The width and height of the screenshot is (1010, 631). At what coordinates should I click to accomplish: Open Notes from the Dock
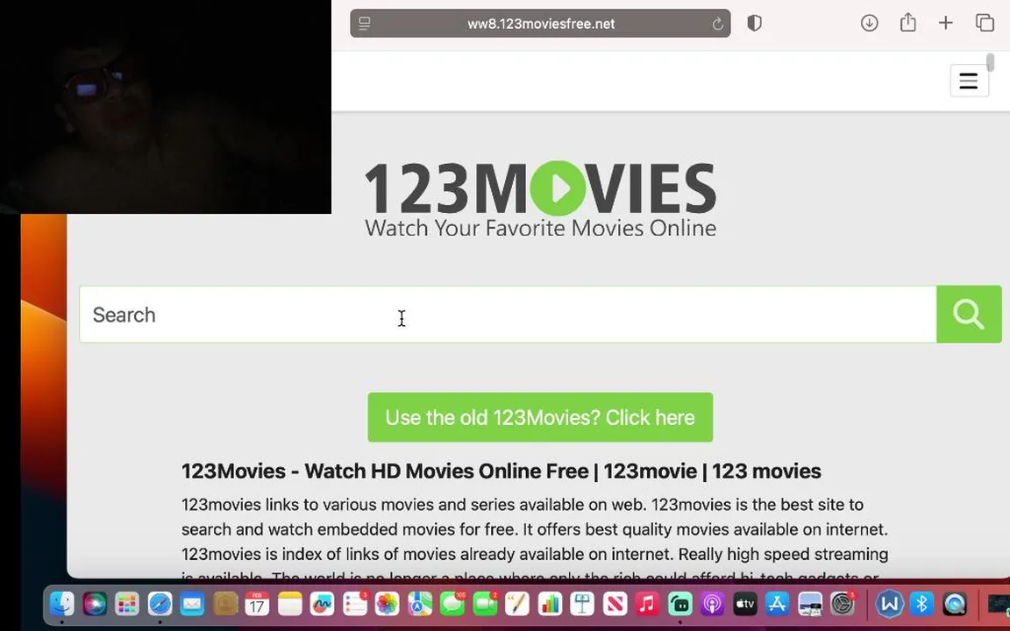point(290,604)
